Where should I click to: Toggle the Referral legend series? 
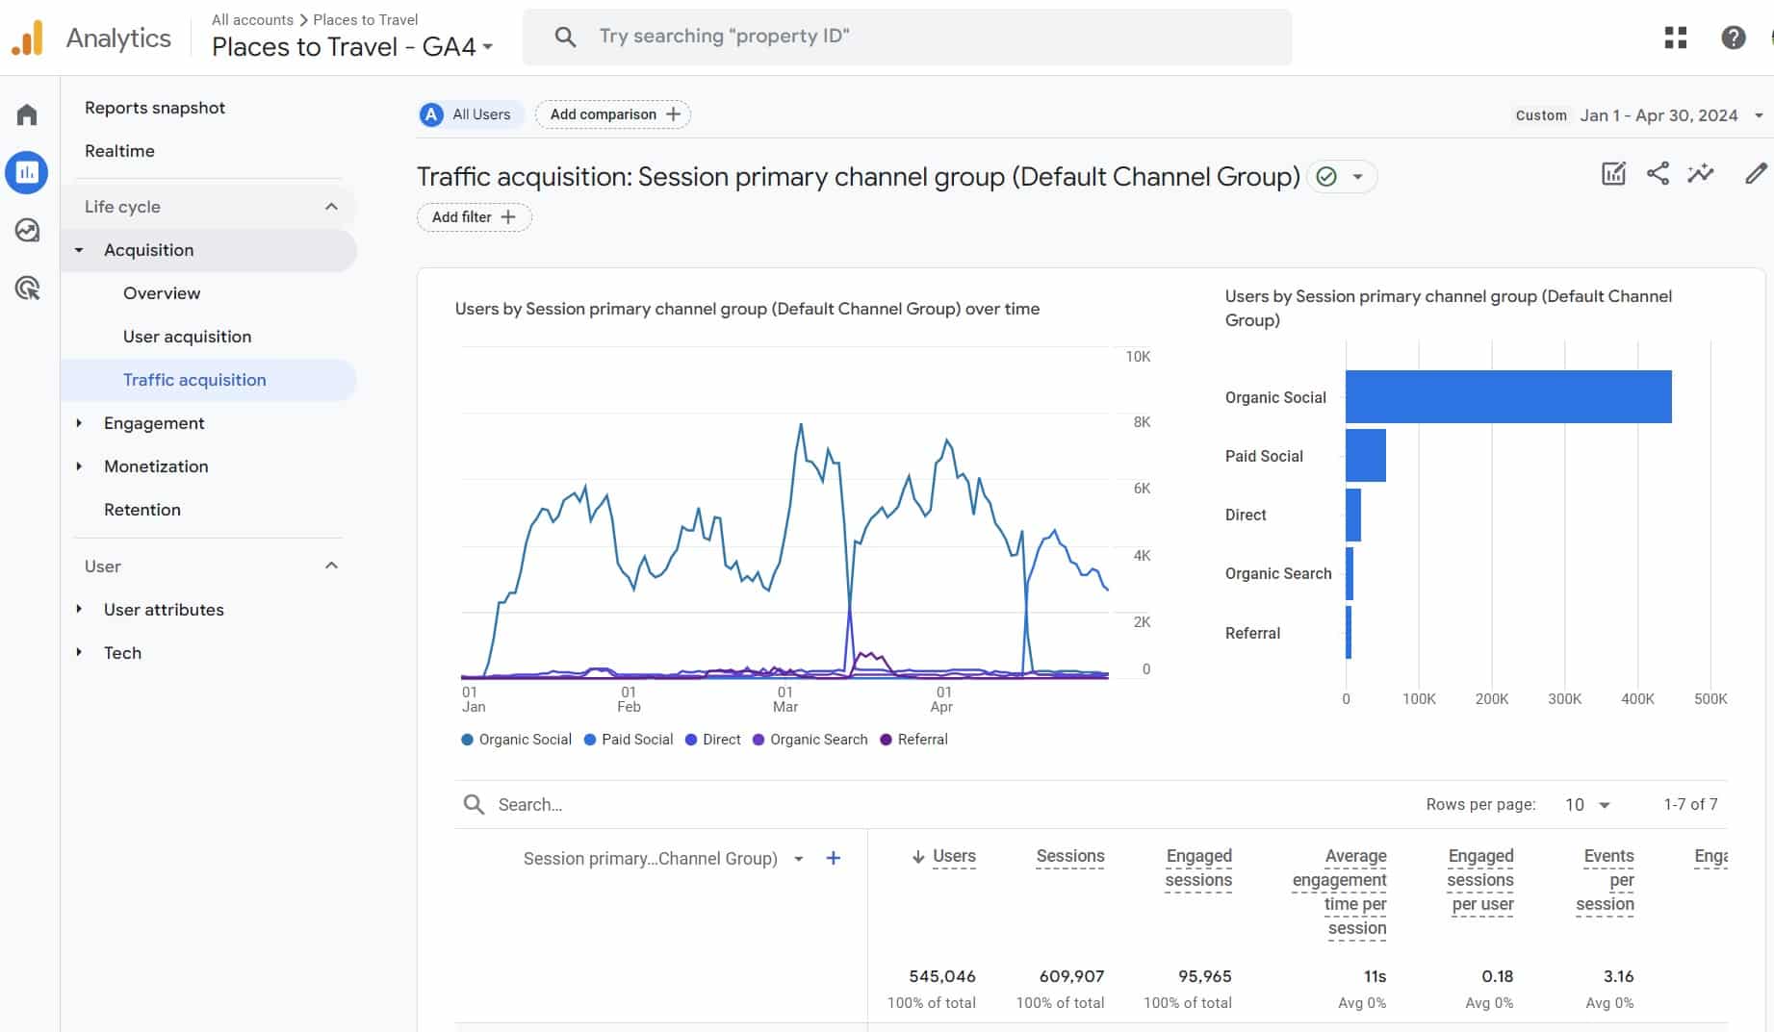click(913, 740)
